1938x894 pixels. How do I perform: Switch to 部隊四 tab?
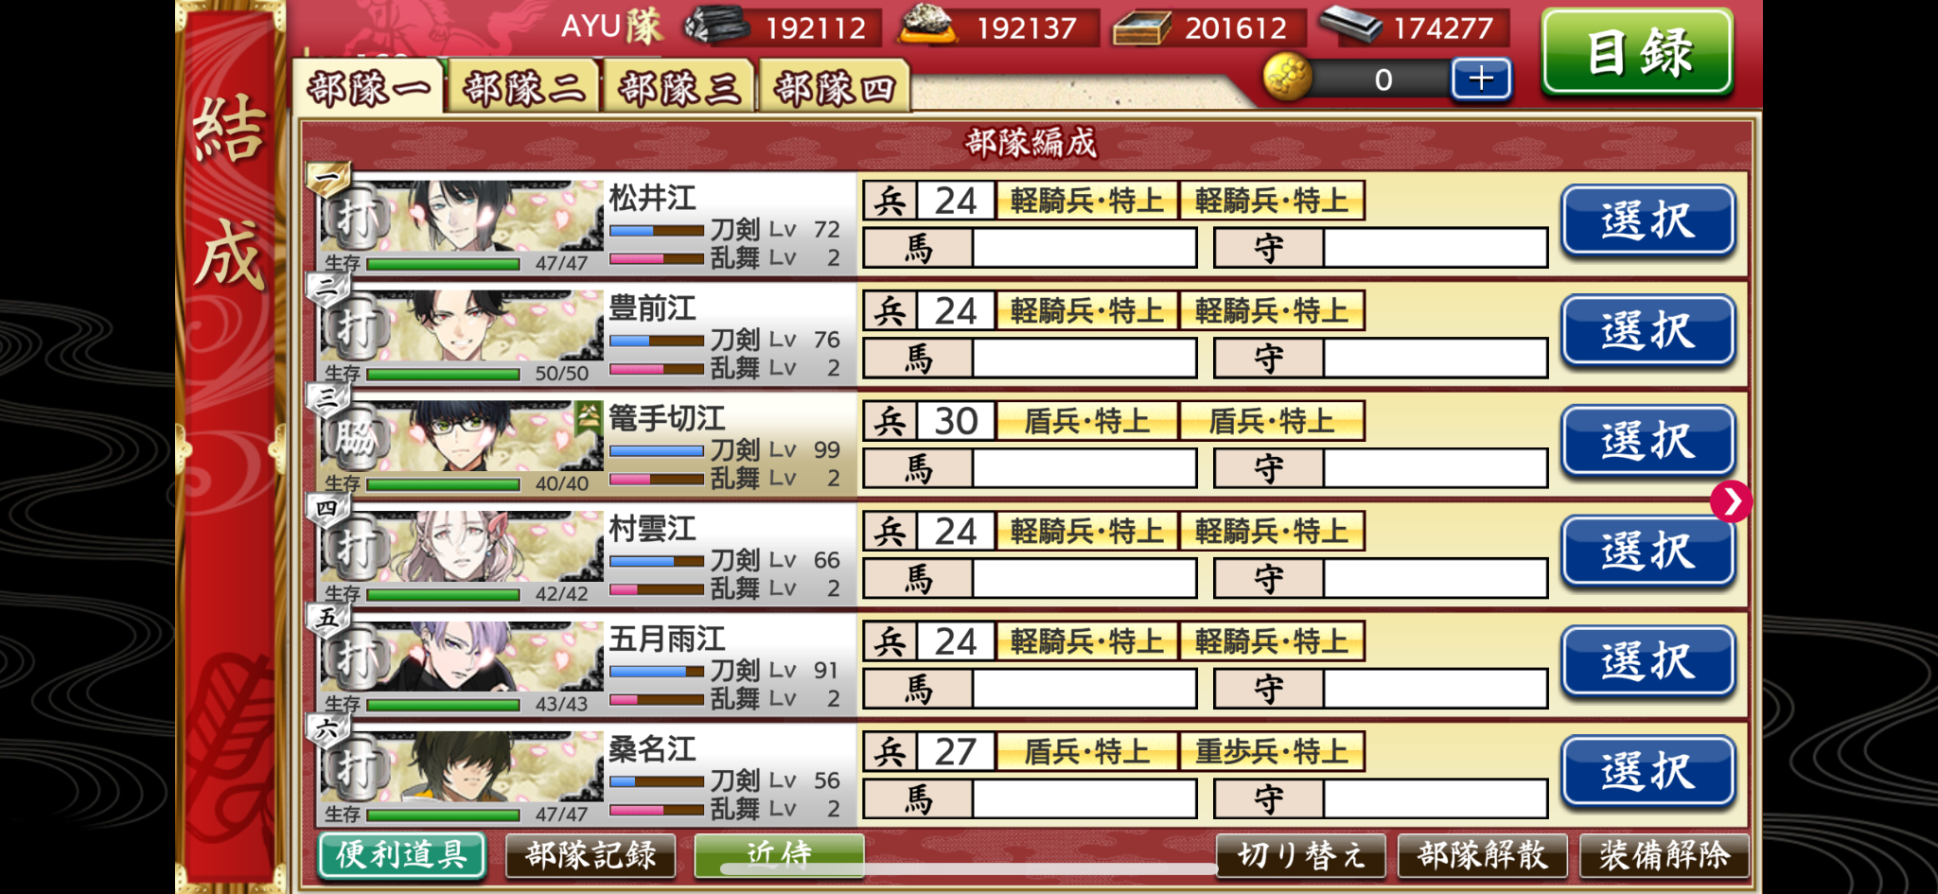pos(834,88)
